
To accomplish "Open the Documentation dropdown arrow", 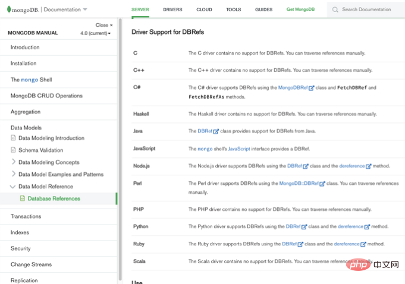I will (x=85, y=10).
